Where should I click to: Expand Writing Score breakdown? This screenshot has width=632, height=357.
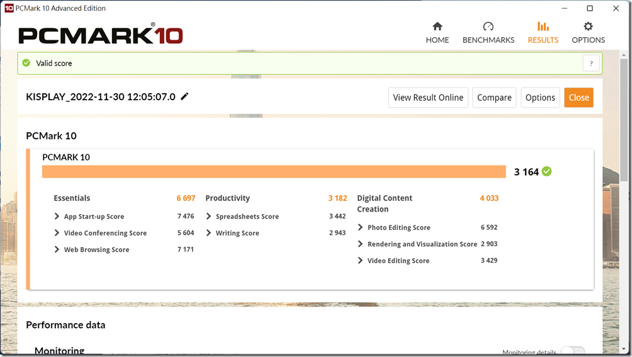pyautogui.click(x=208, y=233)
